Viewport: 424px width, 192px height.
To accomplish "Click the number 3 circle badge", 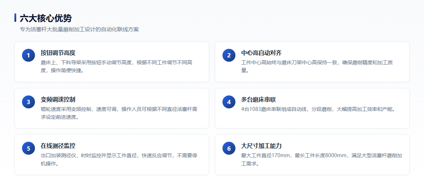I will (x=28, y=102).
